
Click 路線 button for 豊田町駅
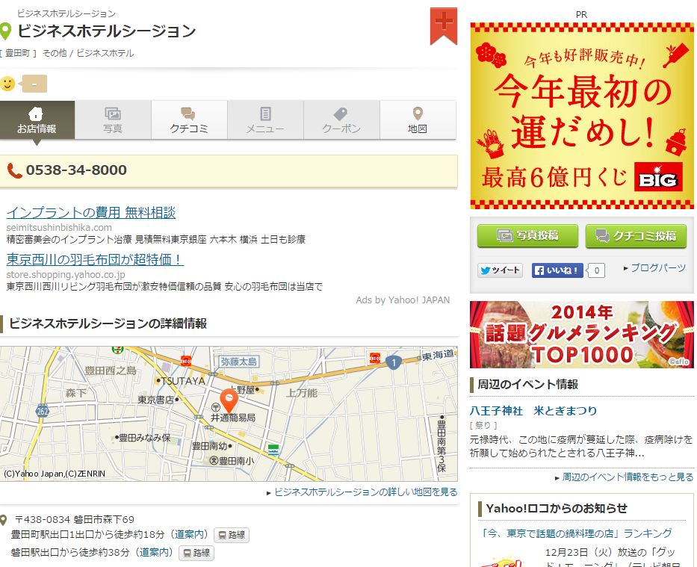(x=232, y=535)
